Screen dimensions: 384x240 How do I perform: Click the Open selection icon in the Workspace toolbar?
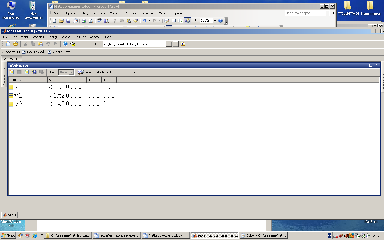coord(19,72)
